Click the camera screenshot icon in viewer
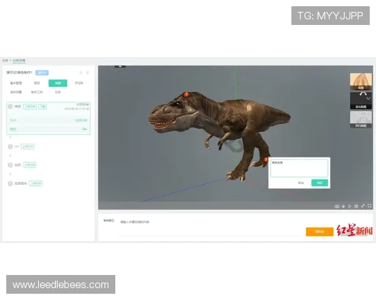Screen dimensions: 376x300 tap(337, 206)
